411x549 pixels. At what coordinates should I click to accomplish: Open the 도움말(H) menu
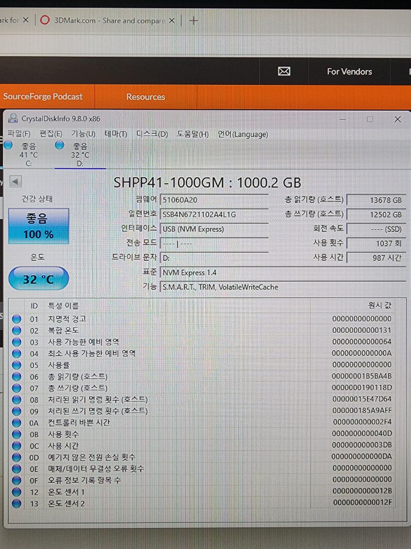pyautogui.click(x=192, y=134)
